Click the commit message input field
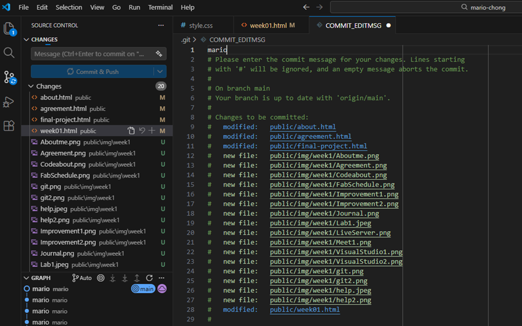Screen dimensions: 522x326 coord(91,54)
